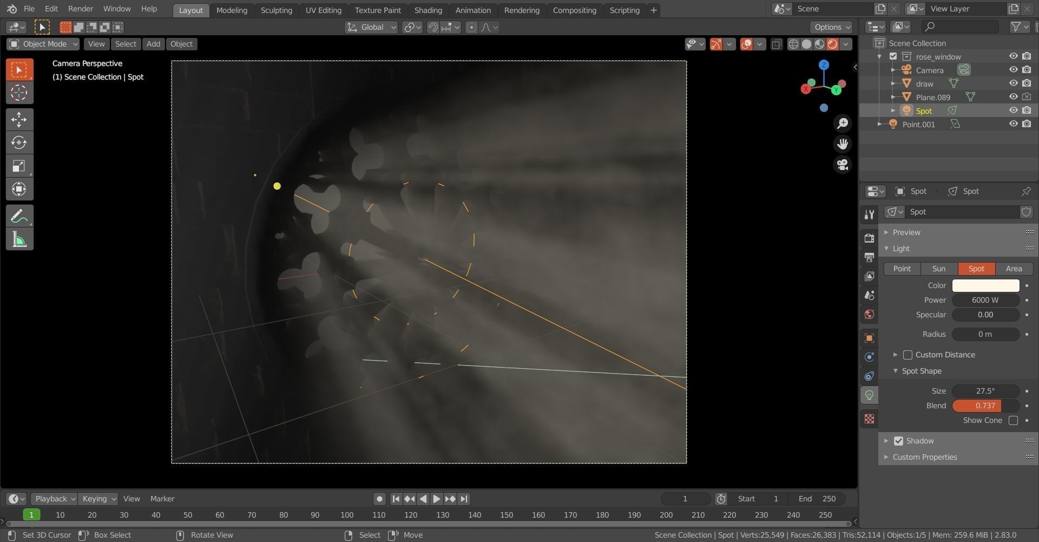Open the File menu
Image resolution: width=1039 pixels, height=542 pixels.
tap(29, 9)
